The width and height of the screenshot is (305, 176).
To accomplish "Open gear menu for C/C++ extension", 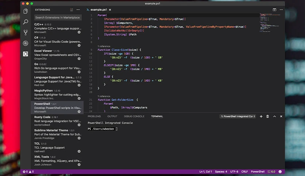I will [x=79, y=32].
